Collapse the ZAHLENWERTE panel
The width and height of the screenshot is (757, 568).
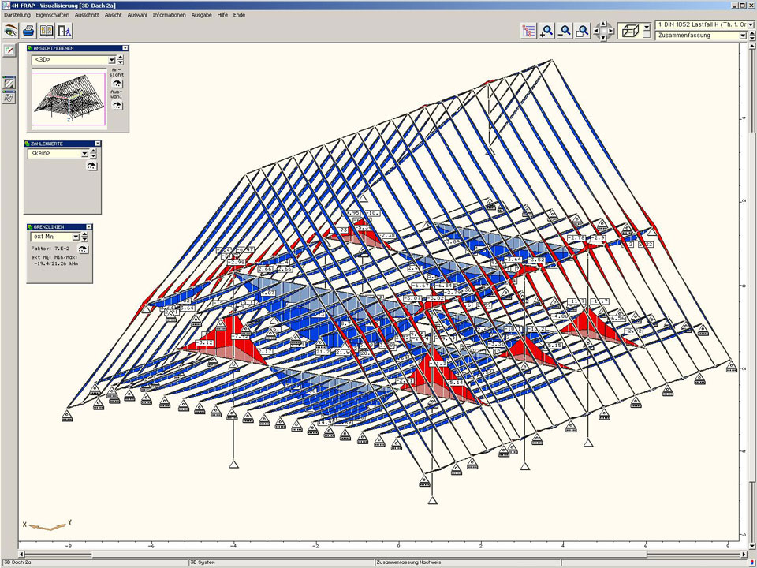(97, 143)
